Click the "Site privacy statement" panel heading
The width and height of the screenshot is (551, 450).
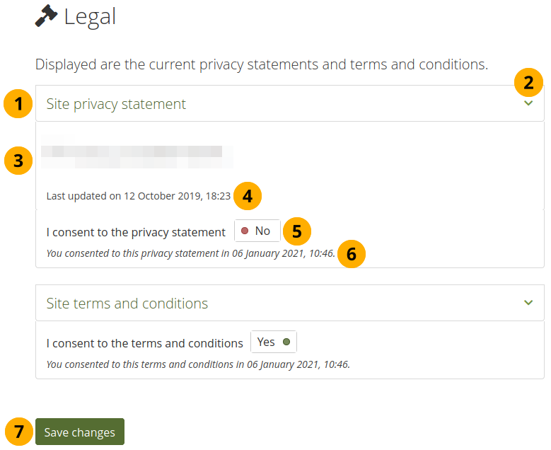click(116, 104)
